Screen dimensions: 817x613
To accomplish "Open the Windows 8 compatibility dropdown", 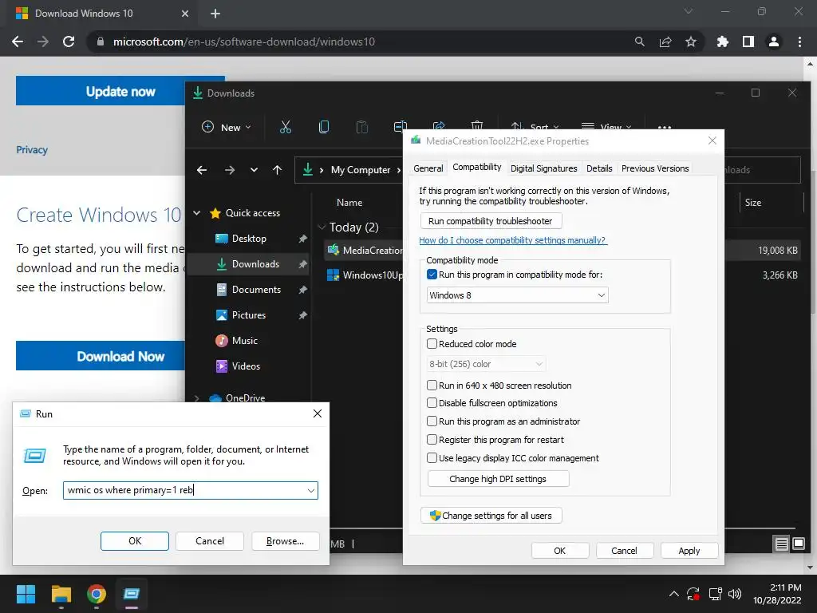I will click(x=517, y=295).
